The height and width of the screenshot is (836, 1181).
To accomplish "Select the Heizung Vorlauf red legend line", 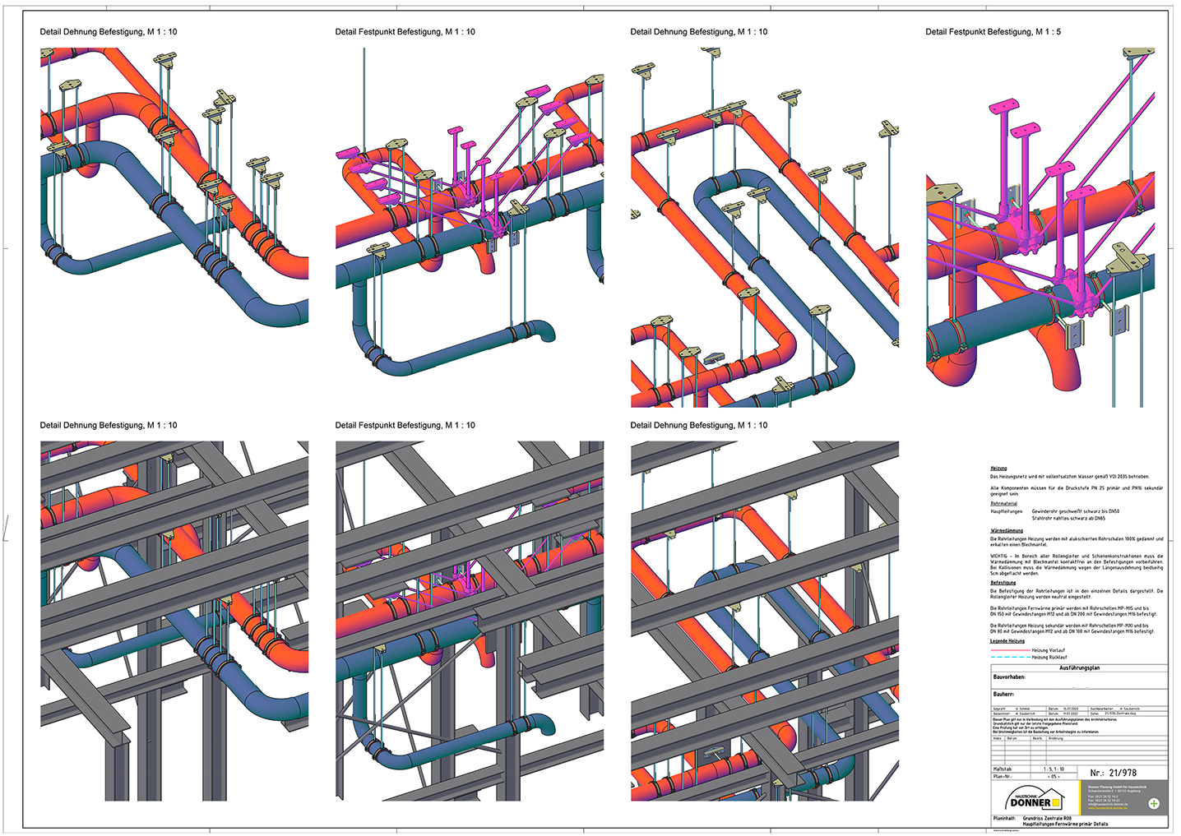I will 1009,650.
